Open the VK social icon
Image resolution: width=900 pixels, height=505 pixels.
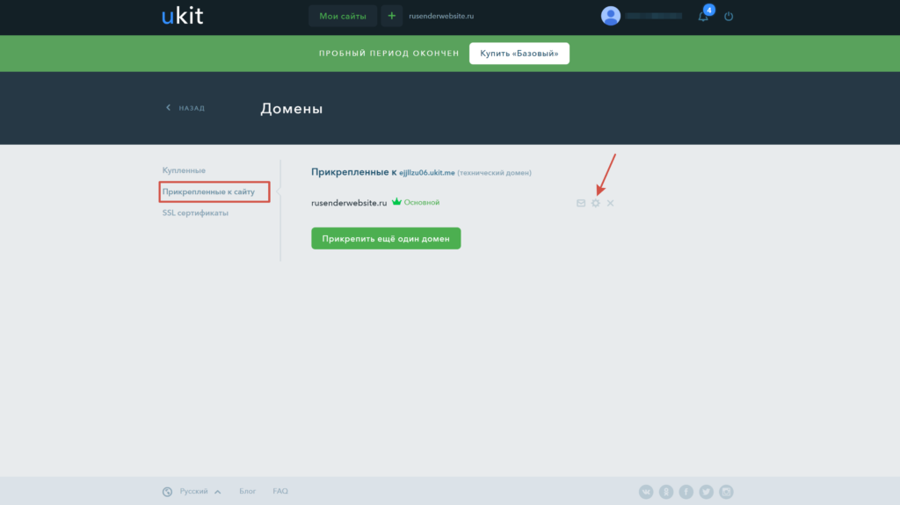646,492
